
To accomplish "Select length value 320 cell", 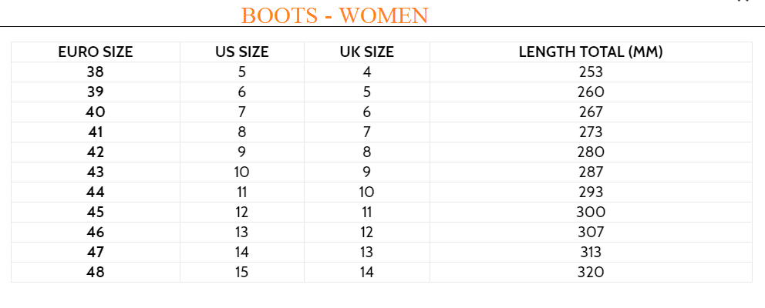I will [591, 272].
